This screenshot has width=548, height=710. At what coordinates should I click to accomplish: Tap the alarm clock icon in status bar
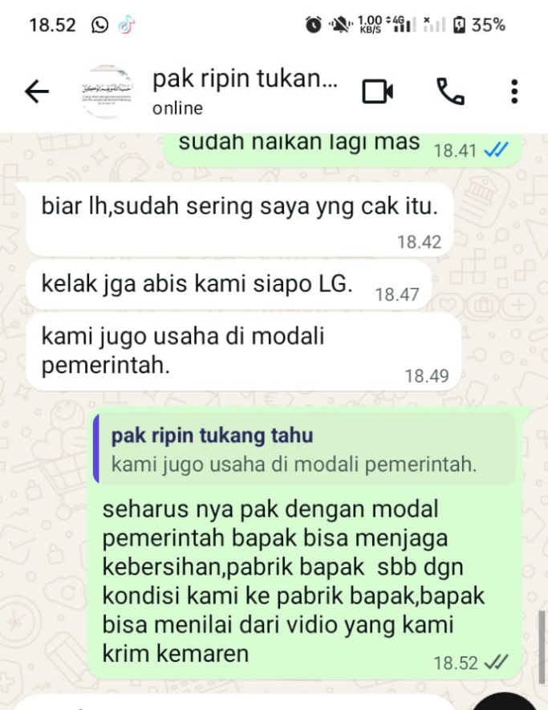point(313,24)
